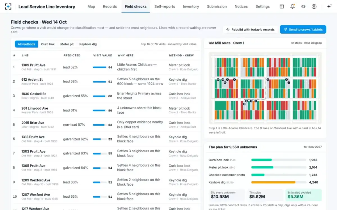Select stop 5 marker on the route map
337x210 pixels.
click(x=268, y=80)
